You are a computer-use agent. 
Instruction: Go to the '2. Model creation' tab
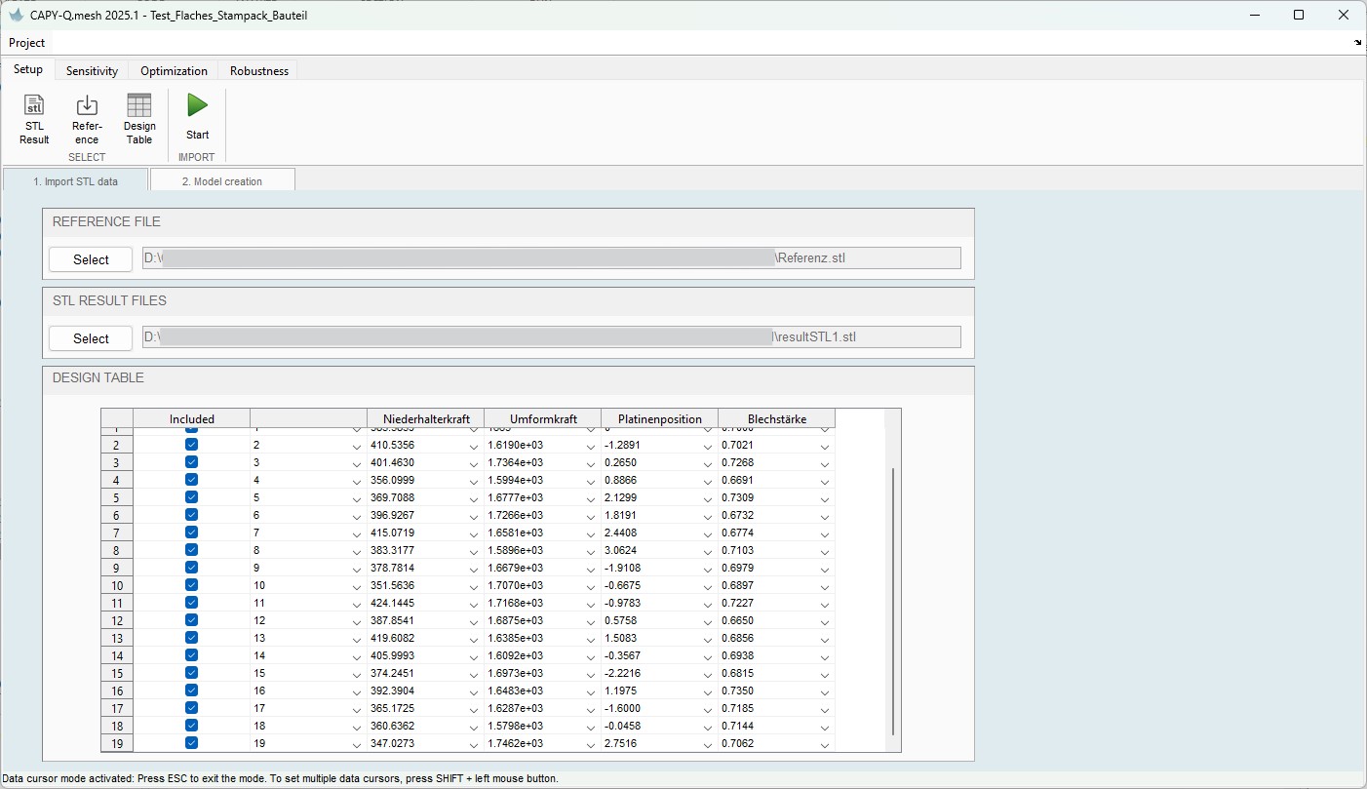pyautogui.click(x=222, y=180)
